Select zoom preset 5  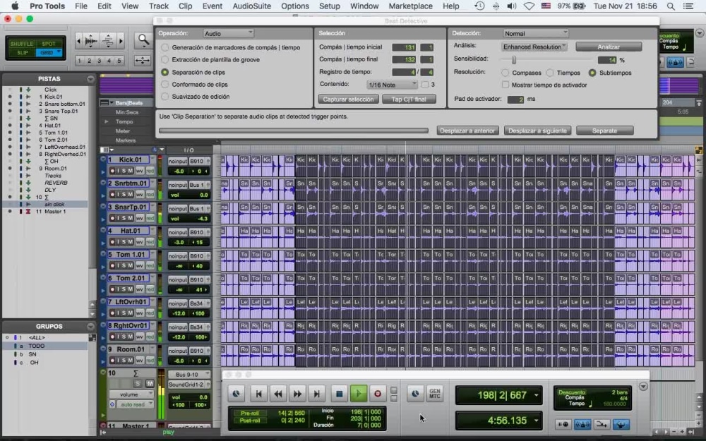pos(119,60)
